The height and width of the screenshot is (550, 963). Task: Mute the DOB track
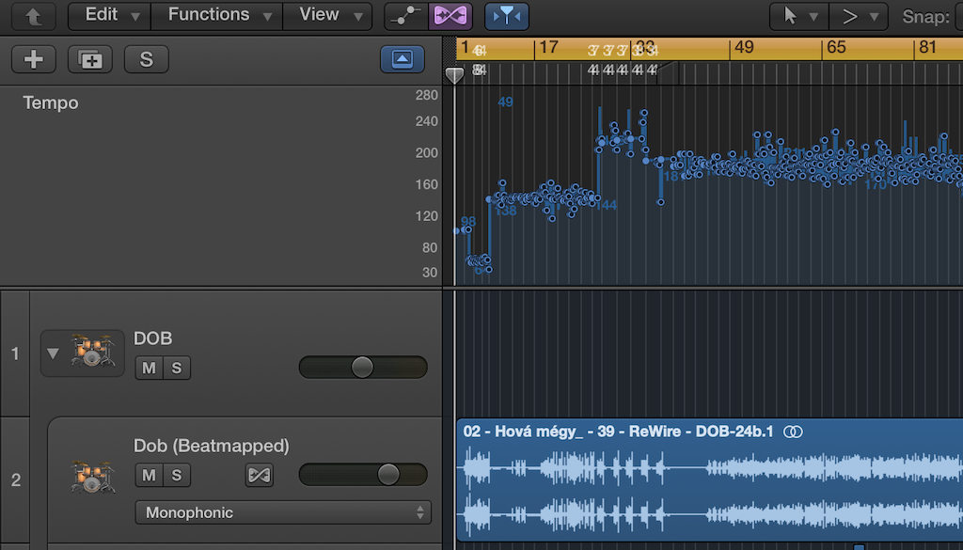click(x=149, y=368)
